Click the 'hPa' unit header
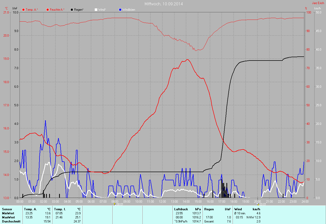This screenshot has width=326, height=224. [x=198, y=209]
